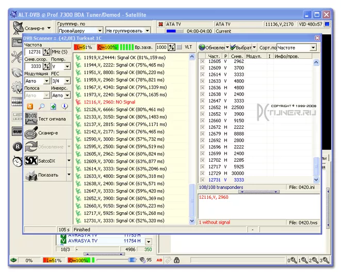Open the sort-by Частоте dropdown

pyautogui.click(x=313, y=47)
